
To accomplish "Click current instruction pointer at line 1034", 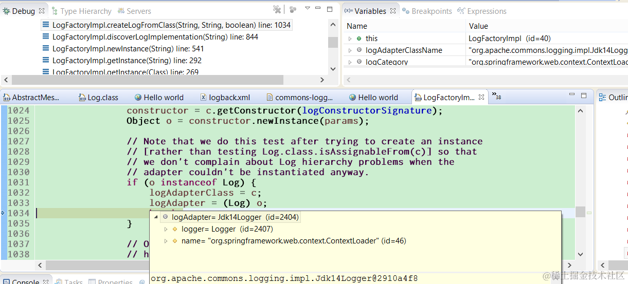I will click(x=3, y=213).
